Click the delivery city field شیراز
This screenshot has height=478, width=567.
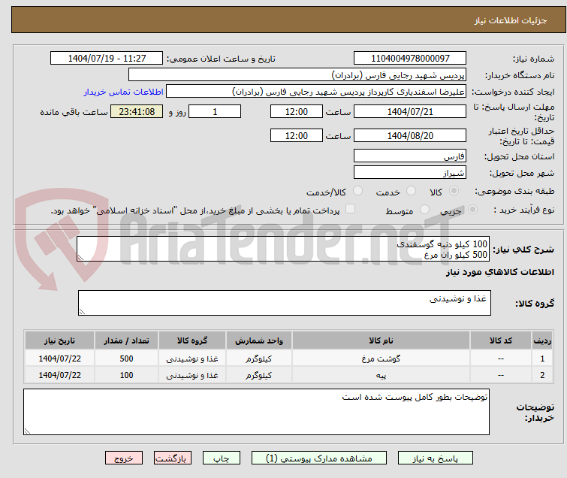coord(410,173)
